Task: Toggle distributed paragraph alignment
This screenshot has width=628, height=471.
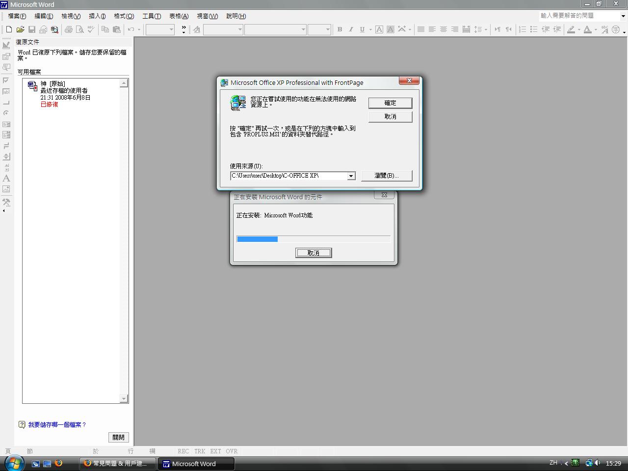Action: (x=466, y=29)
